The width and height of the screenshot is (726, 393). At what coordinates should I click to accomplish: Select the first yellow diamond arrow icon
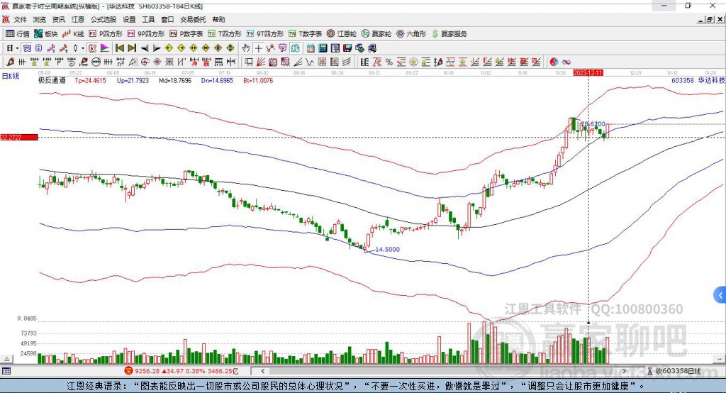coord(169,48)
